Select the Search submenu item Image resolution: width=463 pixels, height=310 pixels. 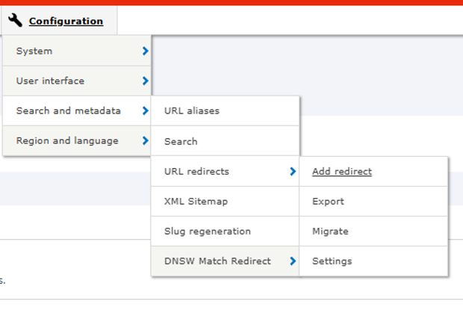pos(225,141)
